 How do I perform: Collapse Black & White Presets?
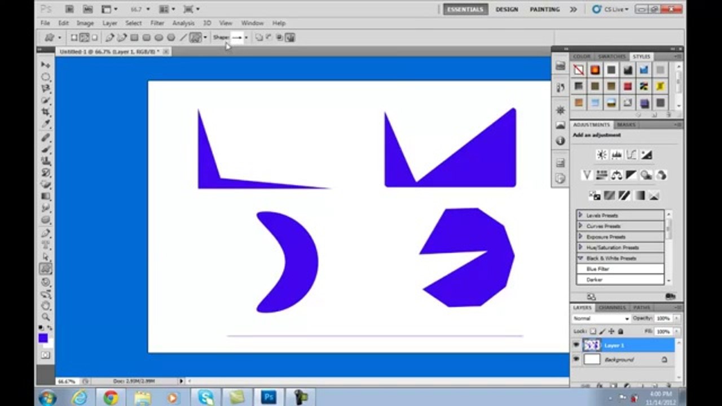coord(580,258)
